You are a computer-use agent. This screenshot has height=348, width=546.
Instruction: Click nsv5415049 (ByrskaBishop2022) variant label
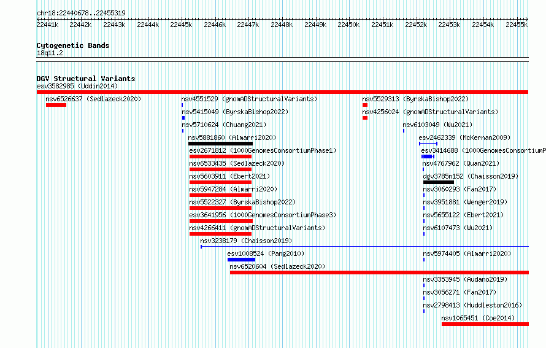pos(235,112)
